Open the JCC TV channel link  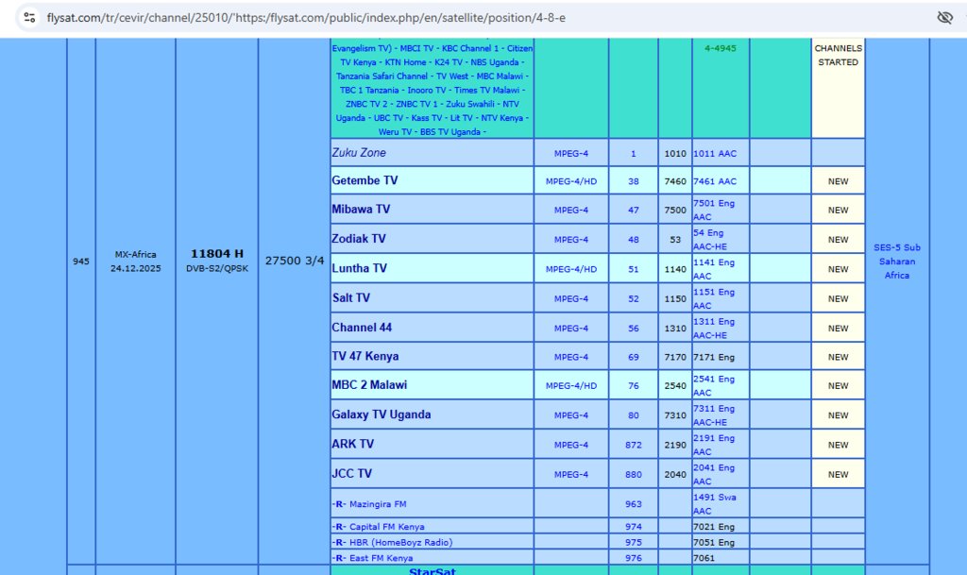point(351,474)
